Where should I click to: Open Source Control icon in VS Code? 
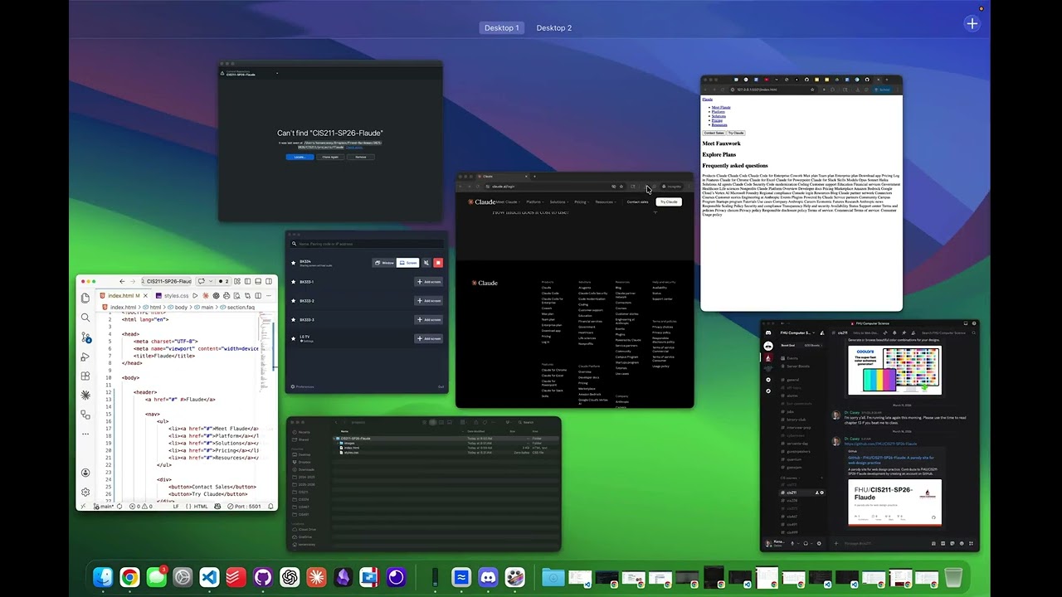coord(85,337)
